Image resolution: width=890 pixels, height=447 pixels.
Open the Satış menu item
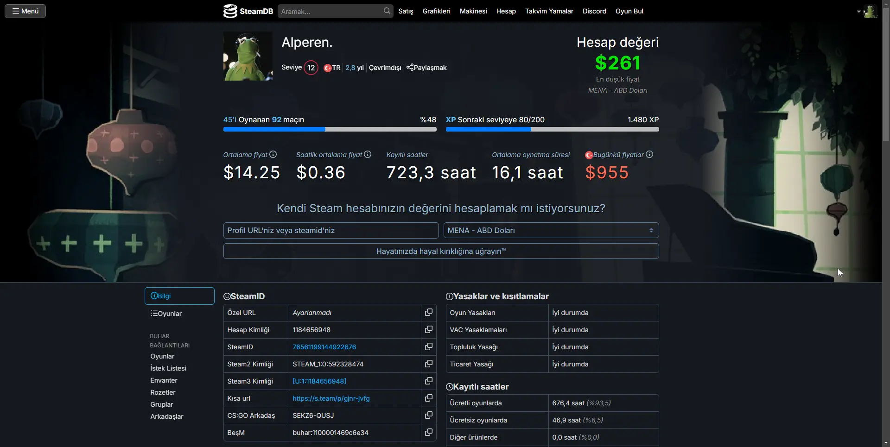(x=406, y=11)
